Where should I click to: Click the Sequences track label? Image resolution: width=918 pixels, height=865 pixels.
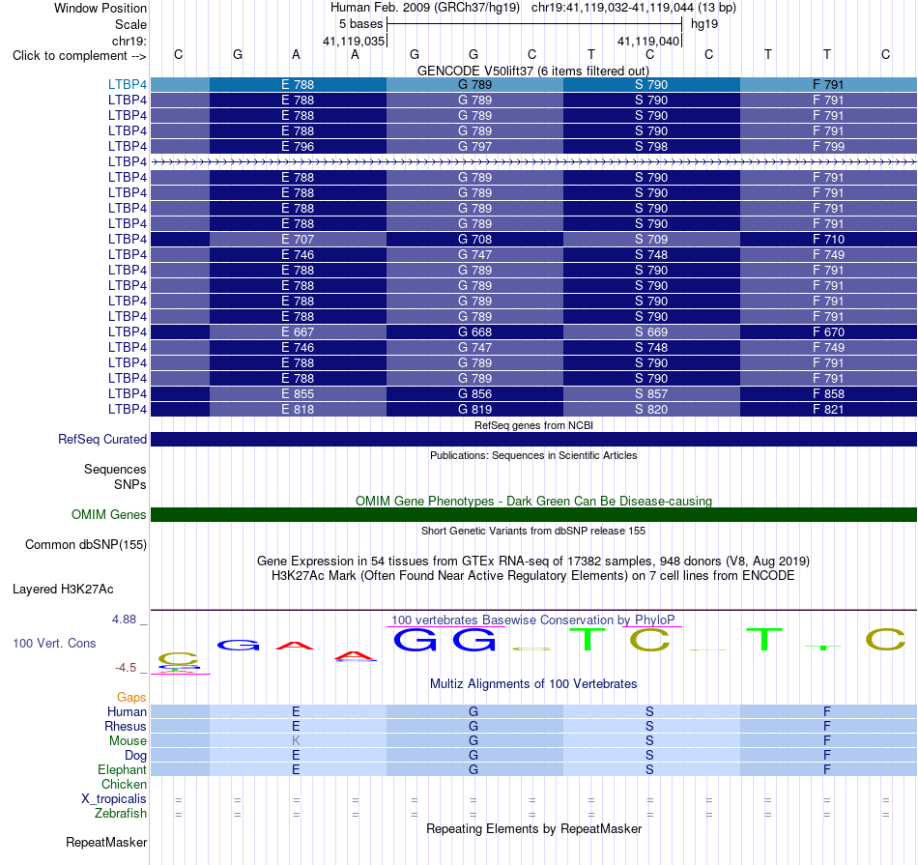click(115, 469)
